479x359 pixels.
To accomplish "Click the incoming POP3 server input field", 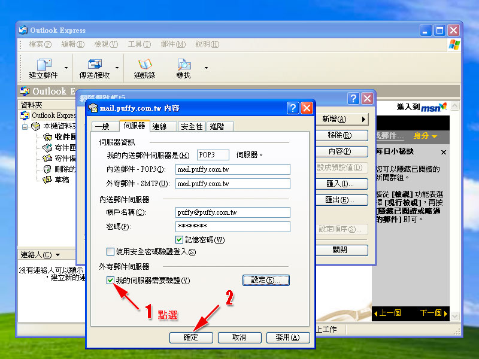I will coord(233,169).
